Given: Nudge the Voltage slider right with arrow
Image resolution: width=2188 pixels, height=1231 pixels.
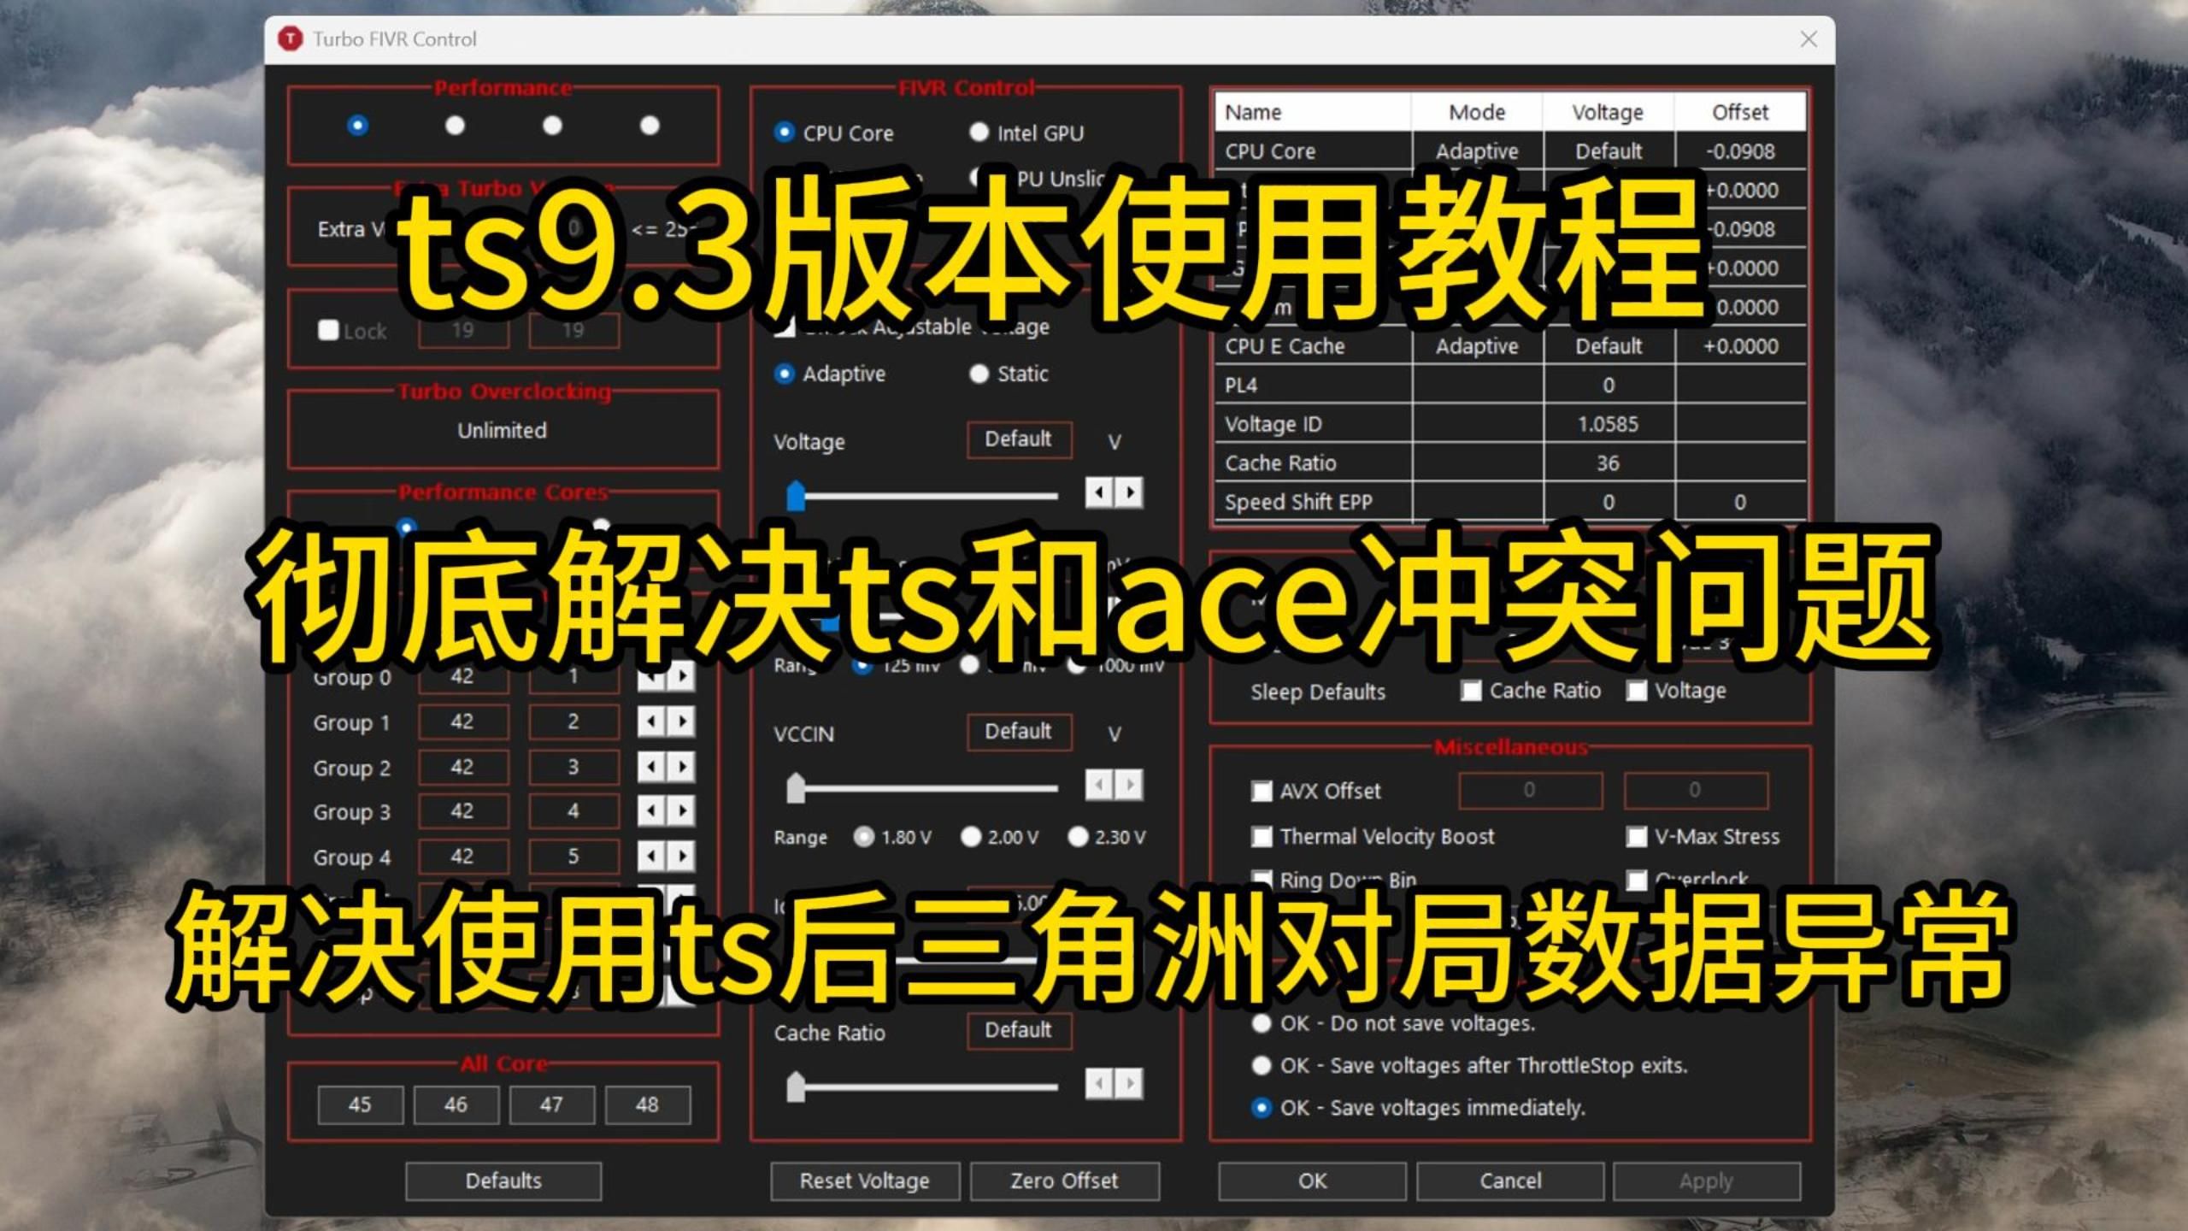Looking at the screenshot, I should 1129,492.
